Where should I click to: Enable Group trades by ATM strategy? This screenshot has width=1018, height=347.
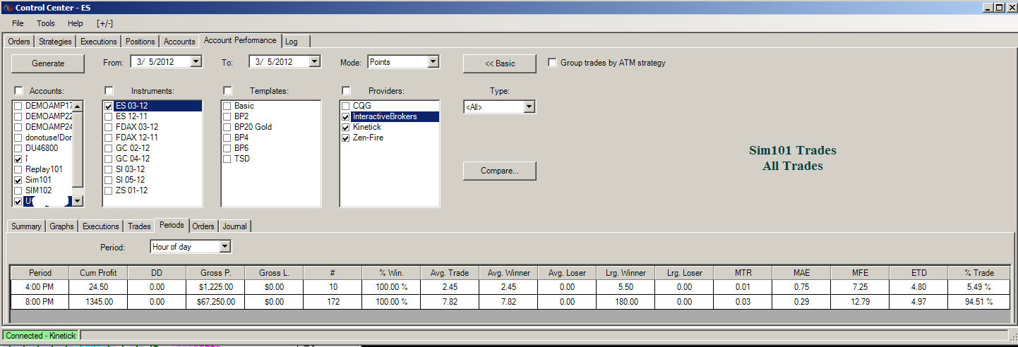[553, 63]
